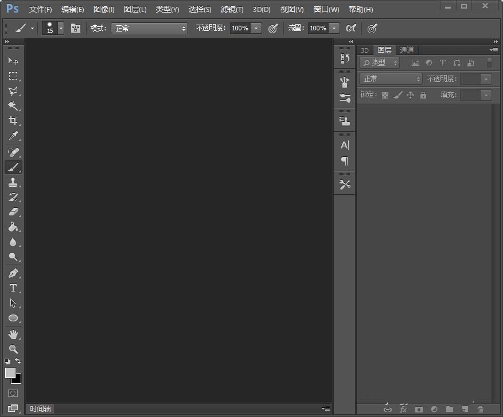Screen dimensions: 503x417
Task: Switch to the 通道 tab
Action: tap(407, 50)
